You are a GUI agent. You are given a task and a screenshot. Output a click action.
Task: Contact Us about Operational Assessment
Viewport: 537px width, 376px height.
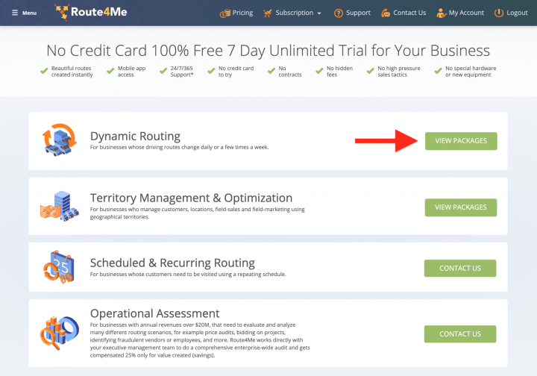[x=460, y=334]
